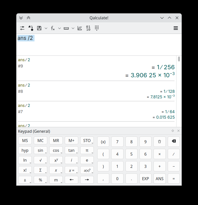Click the ± negate button

(25, 180)
